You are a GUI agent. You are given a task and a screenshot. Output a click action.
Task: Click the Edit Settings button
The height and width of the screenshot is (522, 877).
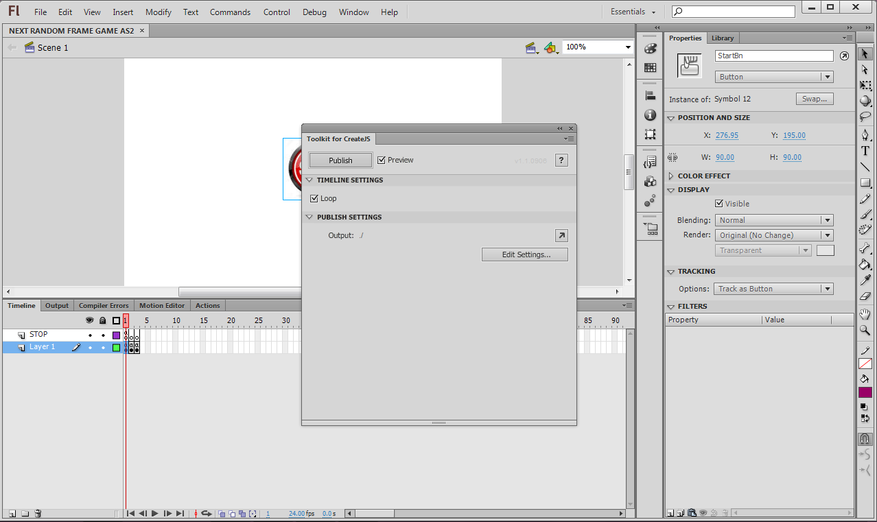click(x=524, y=254)
